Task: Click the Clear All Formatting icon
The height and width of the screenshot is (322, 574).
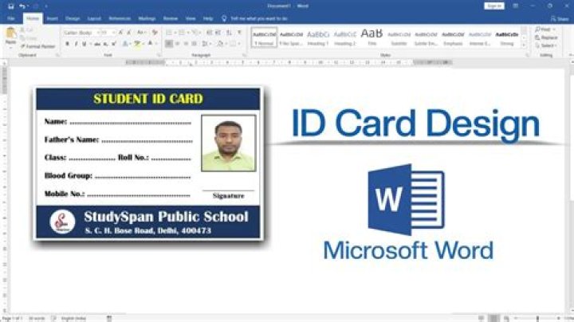Action: pyautogui.click(x=155, y=33)
